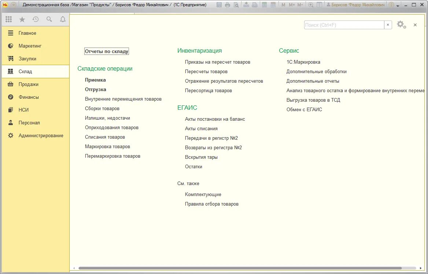Open Излишки, недостачи
Image resolution: width=428 pixels, height=274 pixels.
(107, 118)
